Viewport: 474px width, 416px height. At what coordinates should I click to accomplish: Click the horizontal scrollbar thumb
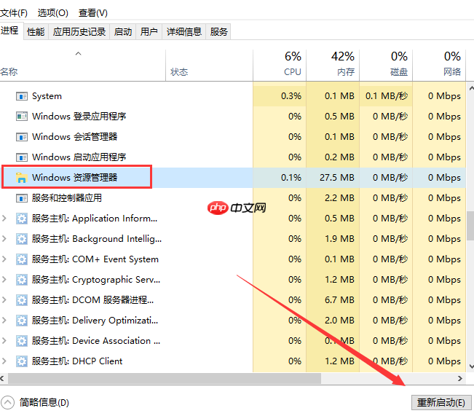click(x=165, y=379)
